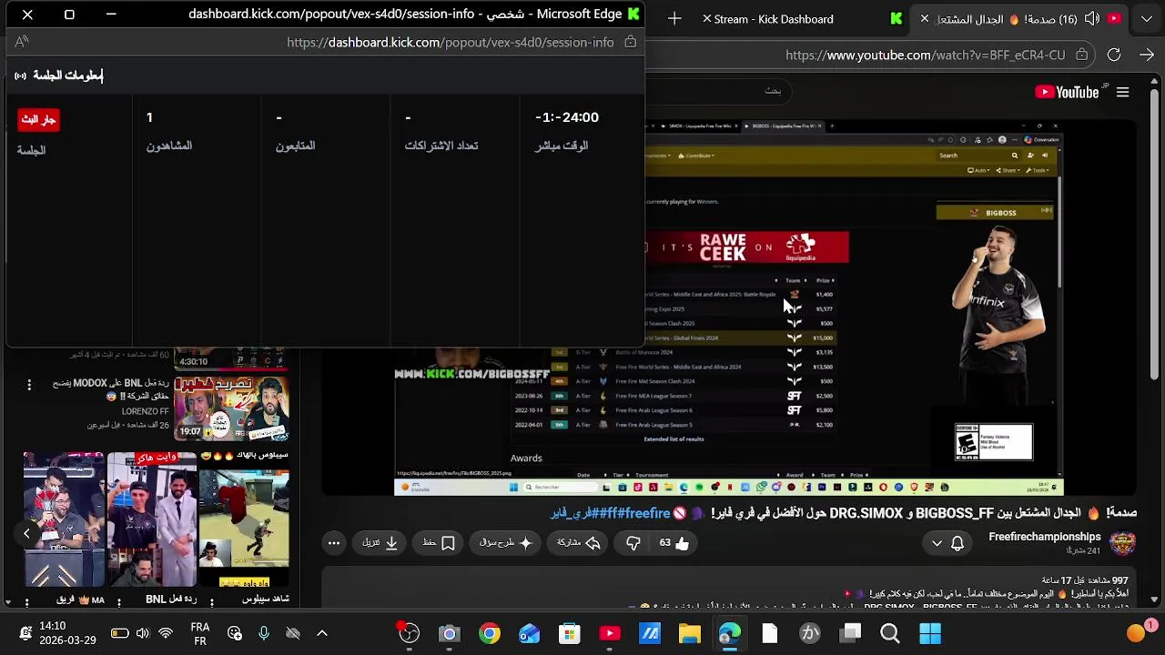The height and width of the screenshot is (655, 1165).
Task: Open the 19:07 recommended video thumbnail
Action: click(231, 408)
